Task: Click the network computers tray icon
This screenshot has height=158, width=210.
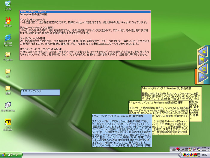Action: pyautogui.click(x=188, y=155)
